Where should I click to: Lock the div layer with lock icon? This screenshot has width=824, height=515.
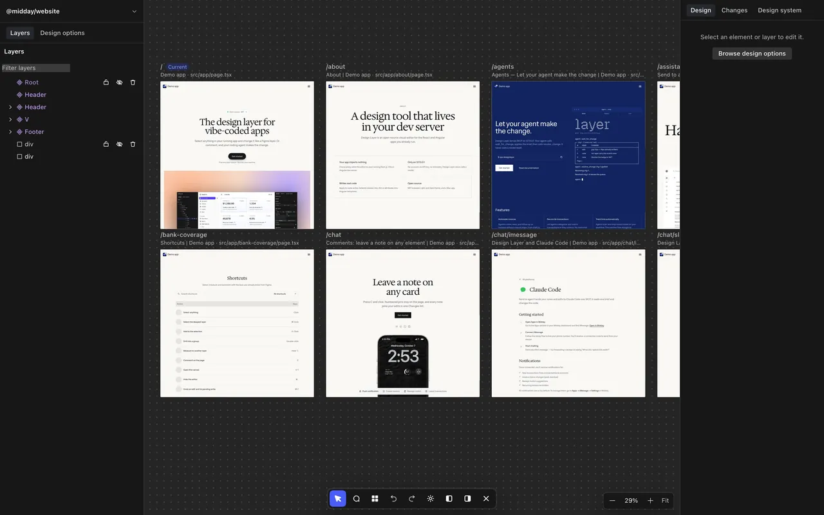click(106, 144)
